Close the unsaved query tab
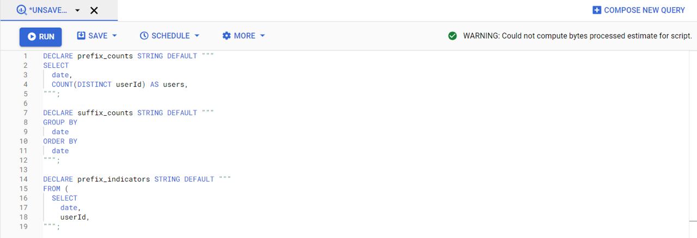This screenshot has height=238, width=697. (x=94, y=10)
